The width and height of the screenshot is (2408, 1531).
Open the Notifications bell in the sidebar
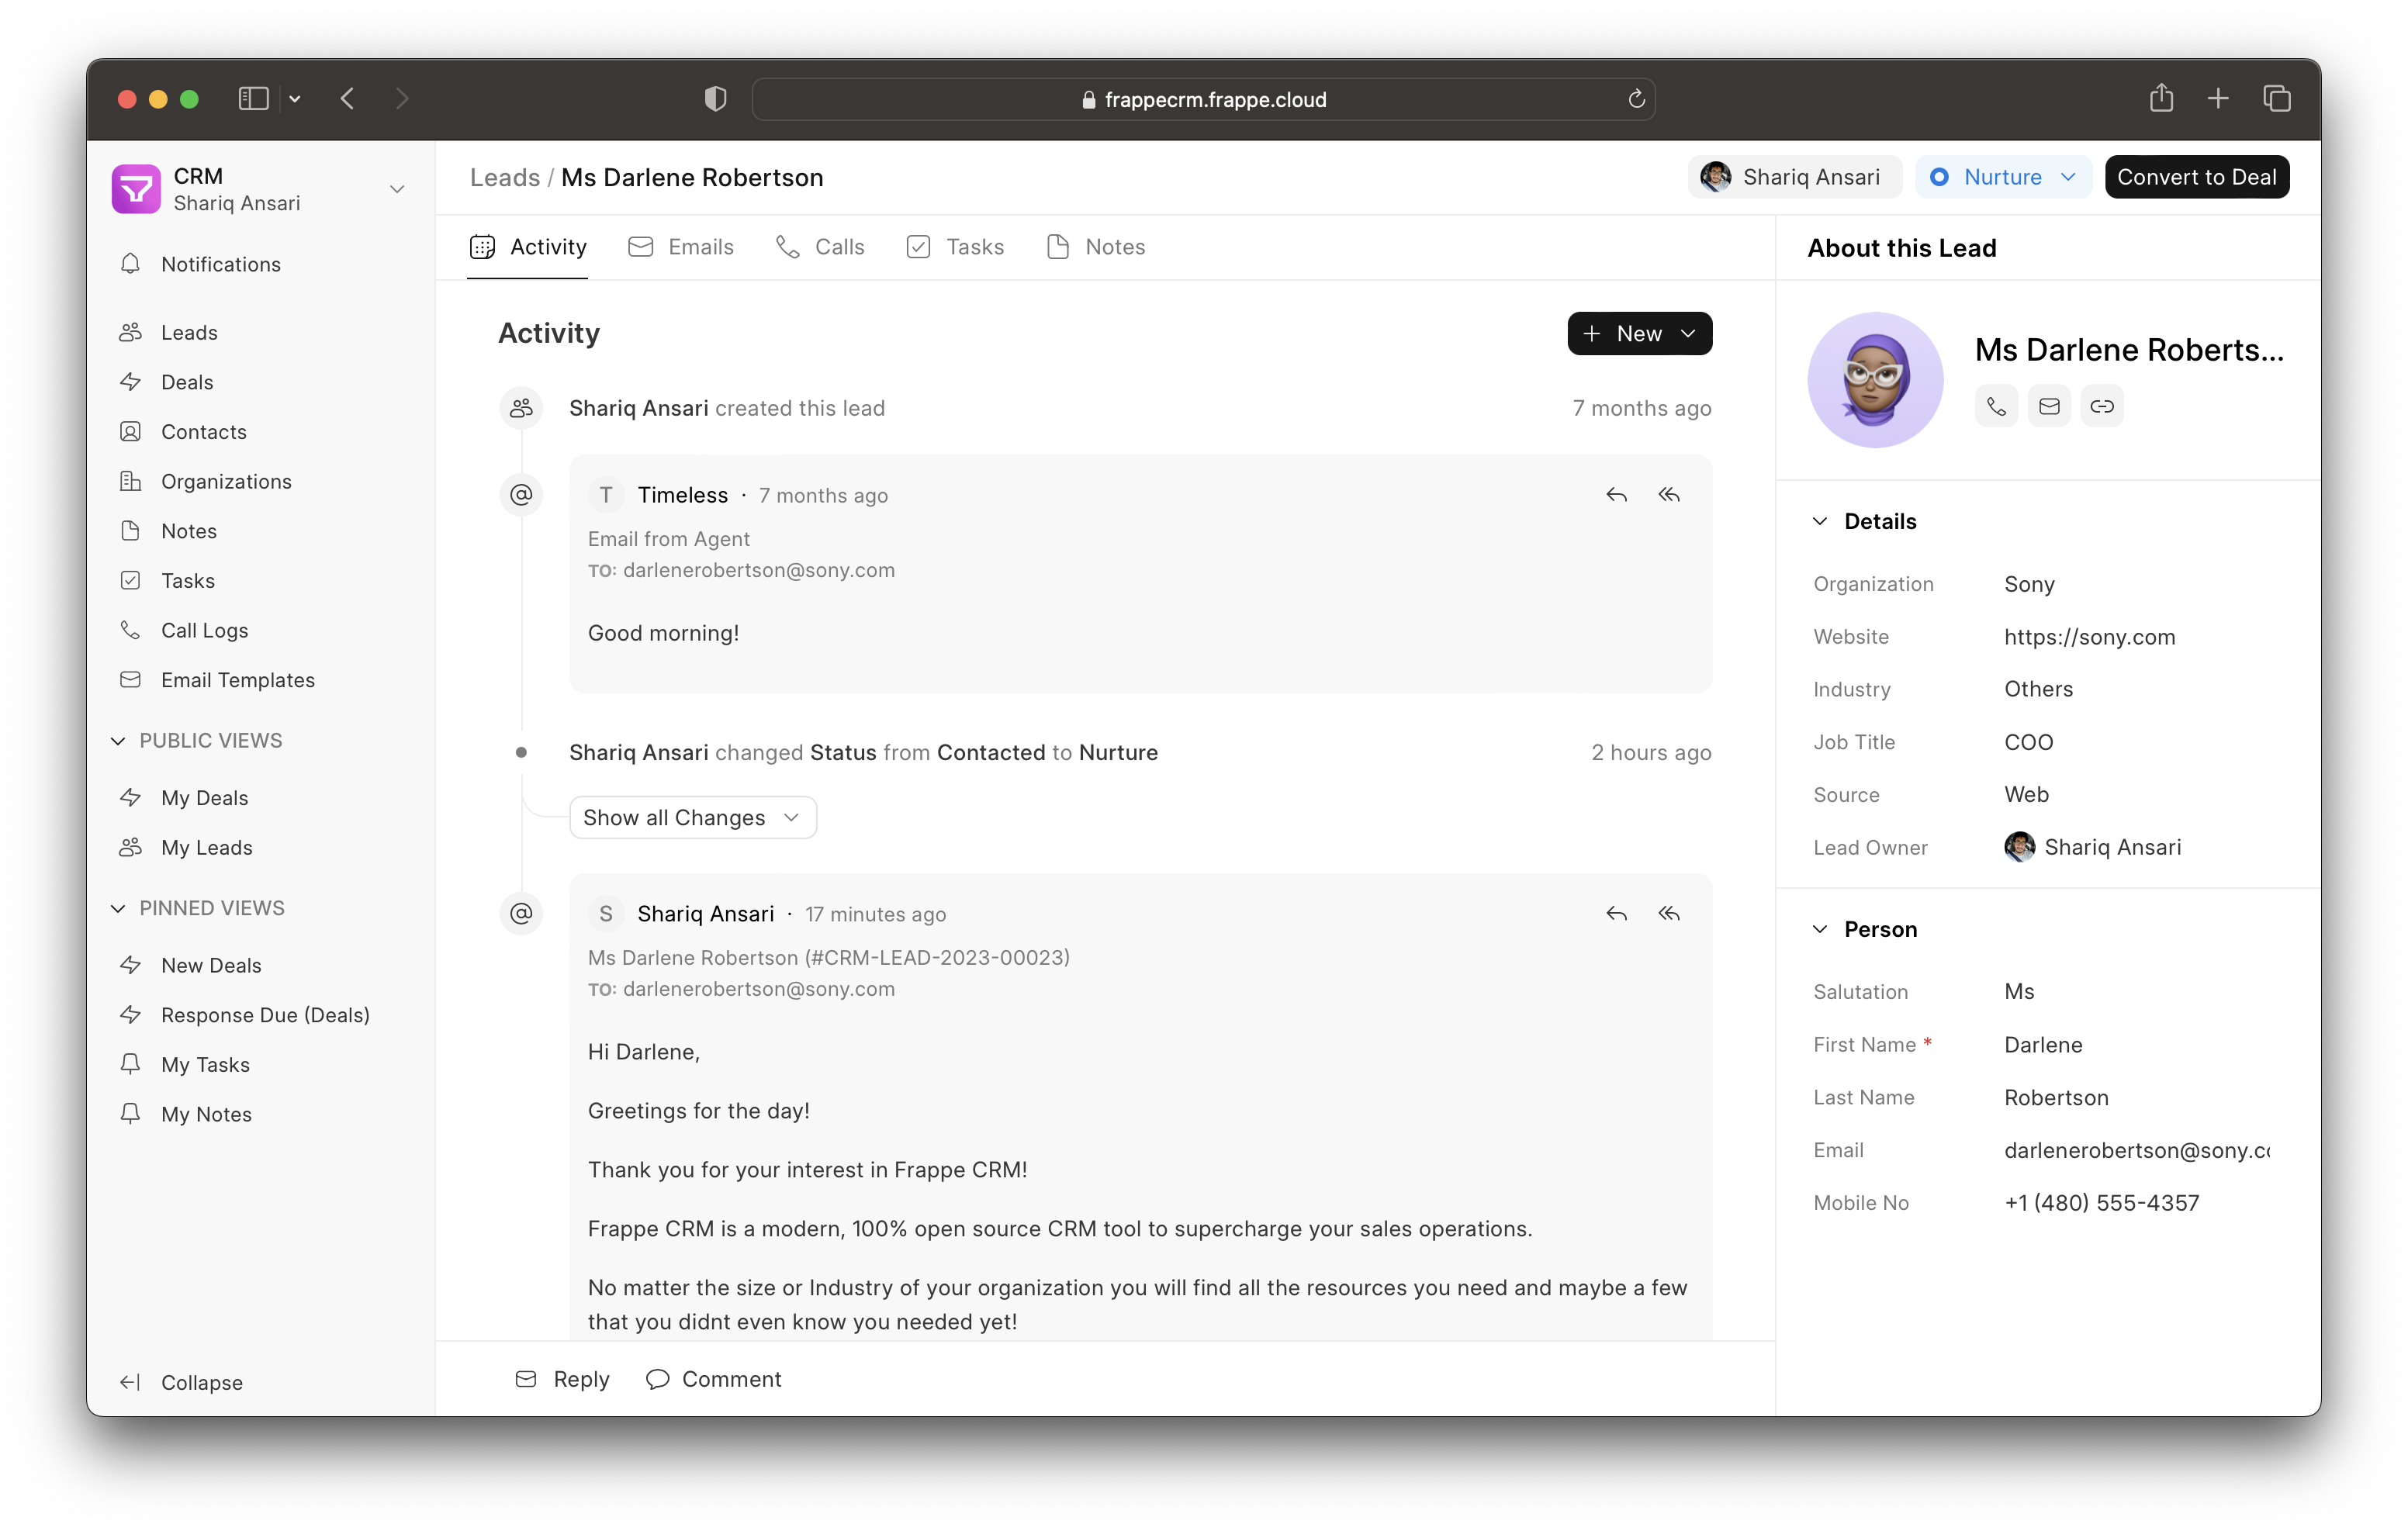point(220,264)
